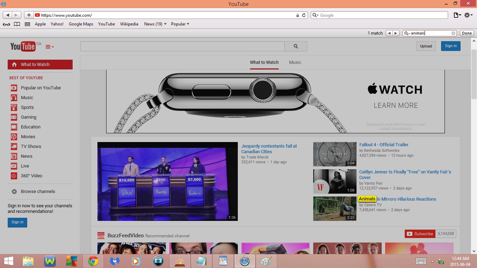
Task: Click the YouTube search magnifier button
Action: [x=296, y=46]
